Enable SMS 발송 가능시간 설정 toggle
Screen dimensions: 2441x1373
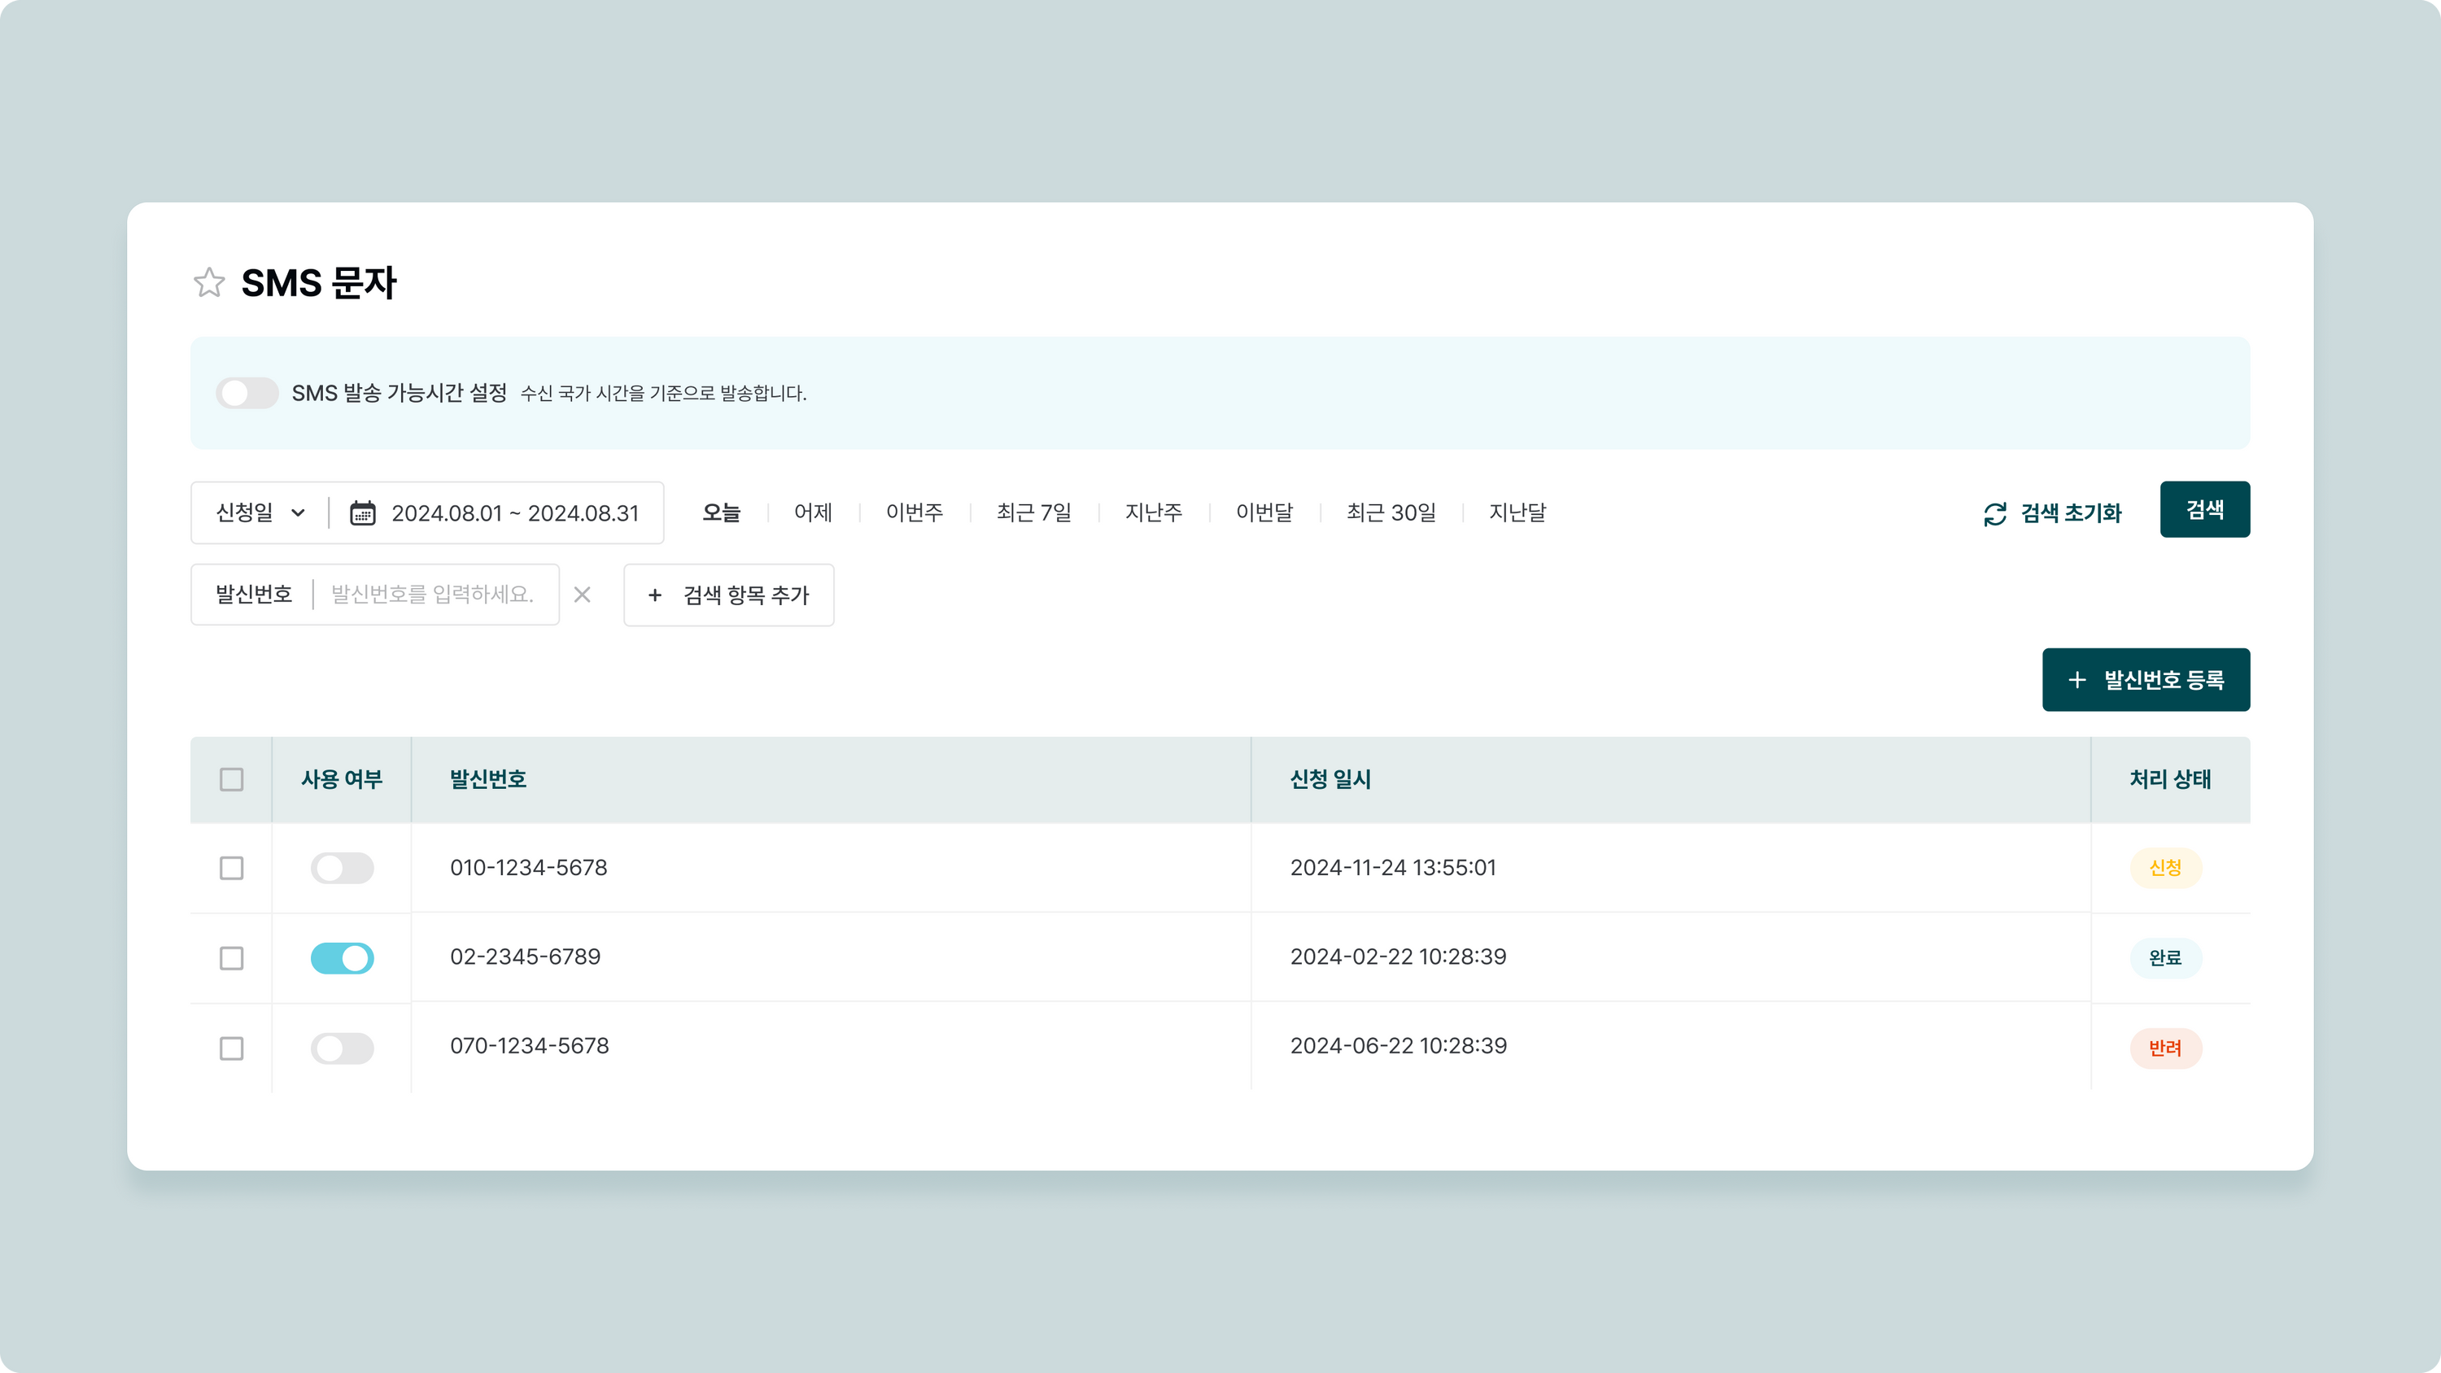(x=247, y=393)
